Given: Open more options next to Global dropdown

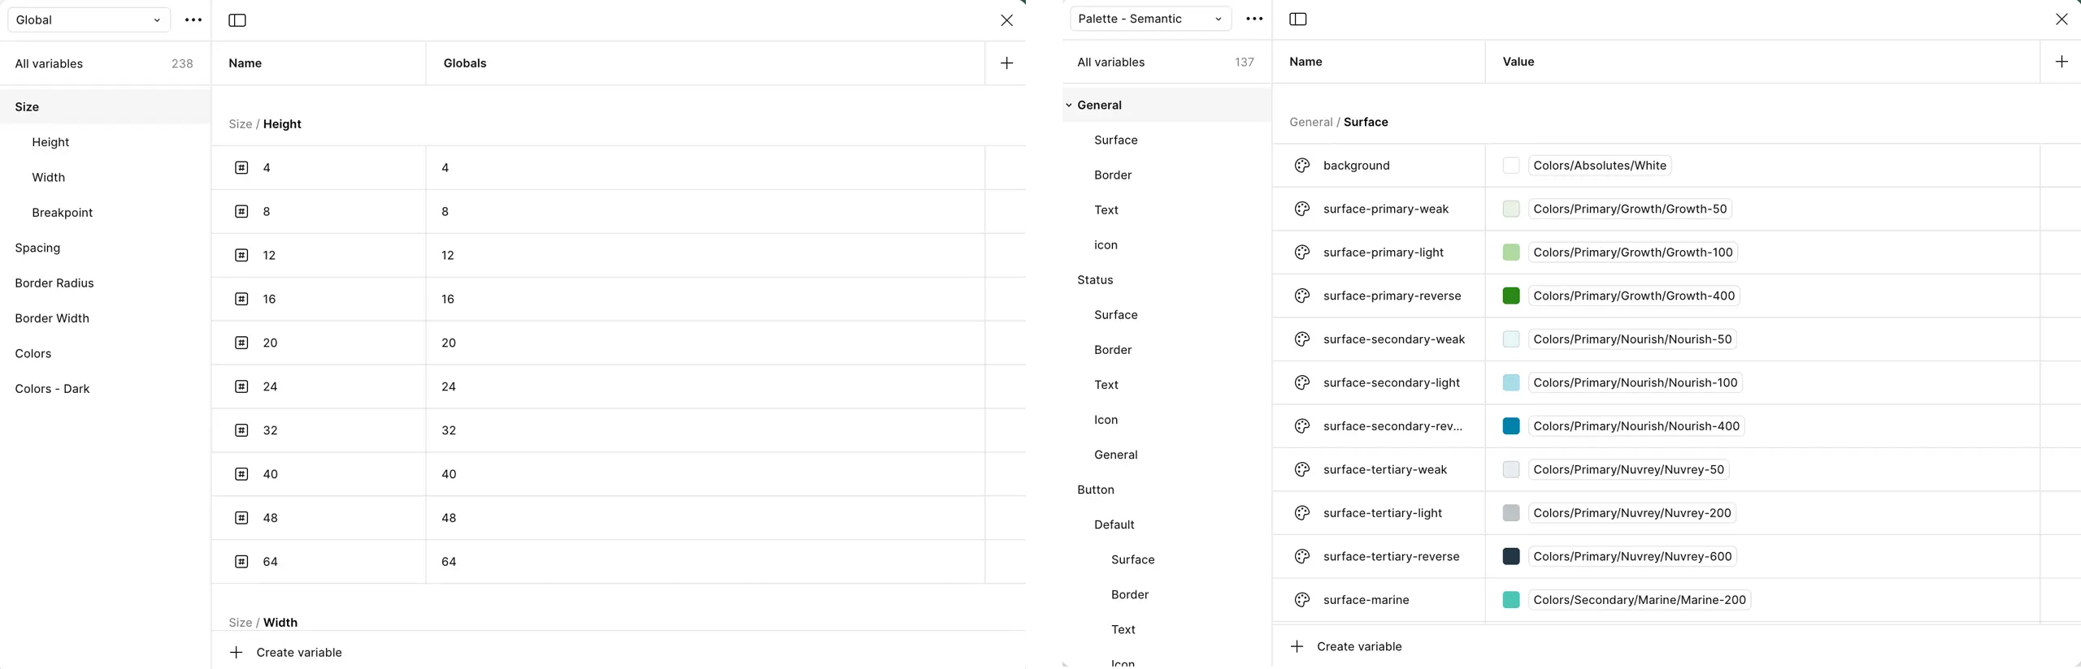Looking at the screenshot, I should click(193, 20).
